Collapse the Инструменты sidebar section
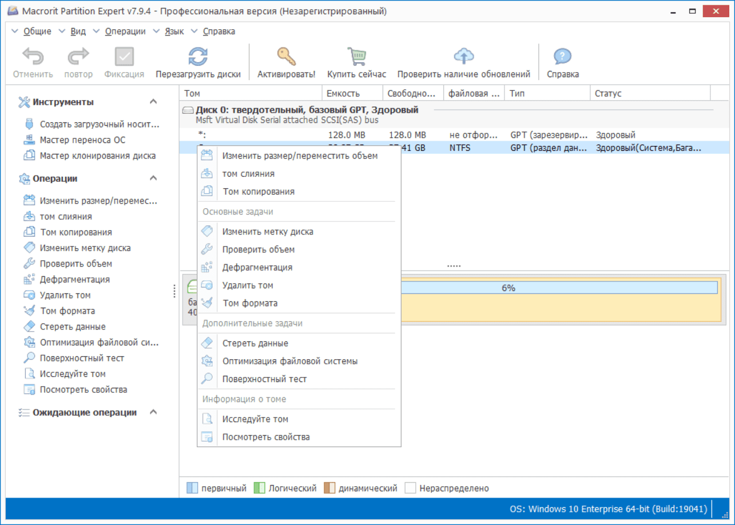Viewport: 735px width, 525px height. point(153,102)
